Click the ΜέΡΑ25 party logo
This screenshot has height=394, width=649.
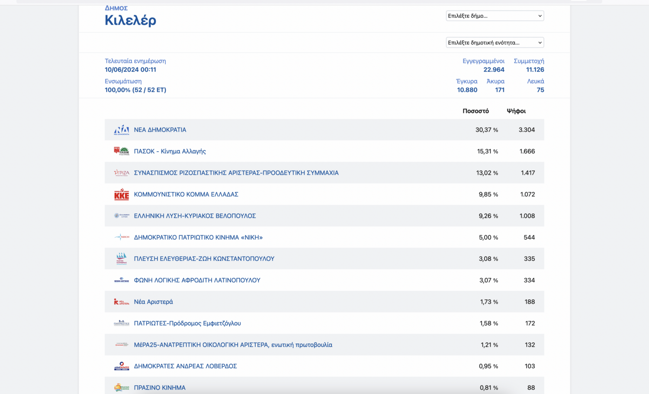coord(122,345)
